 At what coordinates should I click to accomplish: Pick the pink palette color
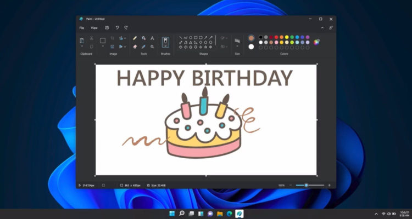tap(276, 42)
